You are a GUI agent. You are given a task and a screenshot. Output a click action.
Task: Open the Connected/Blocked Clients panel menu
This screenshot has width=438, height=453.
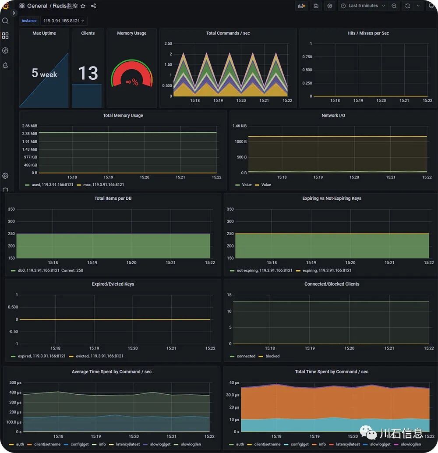point(332,284)
